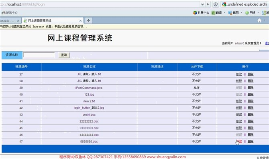Expand the address bar history dropdown
The height and width of the screenshot is (159, 269).
[x=202, y=4]
